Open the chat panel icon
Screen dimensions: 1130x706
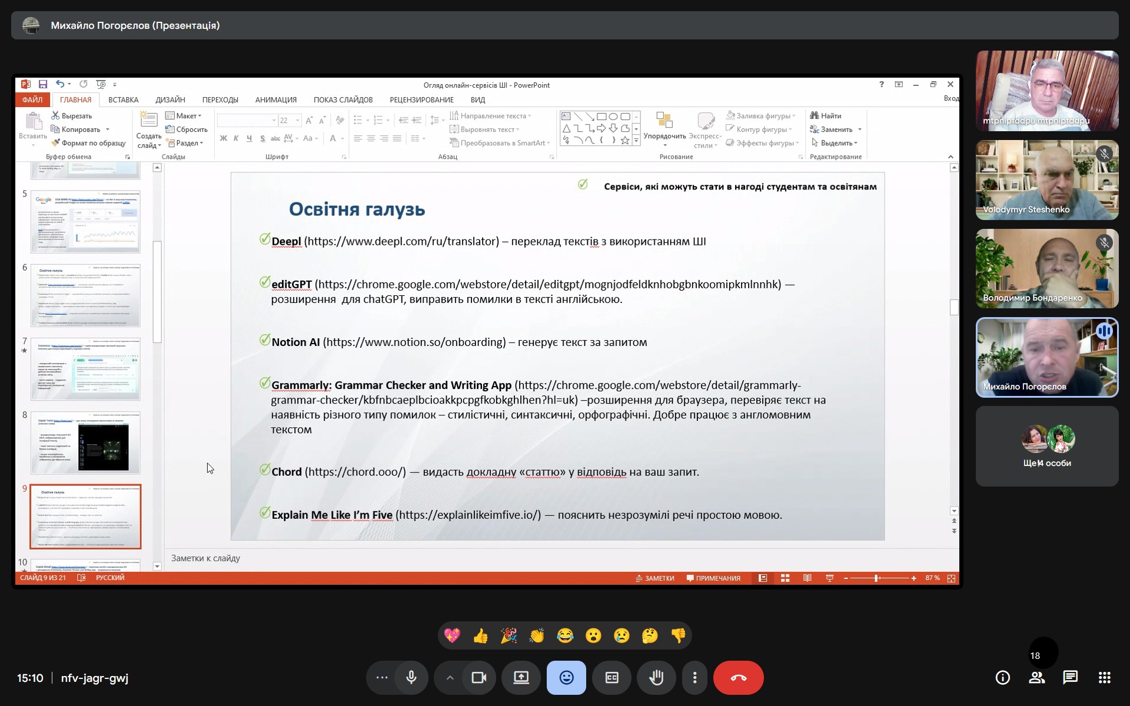coord(1070,678)
